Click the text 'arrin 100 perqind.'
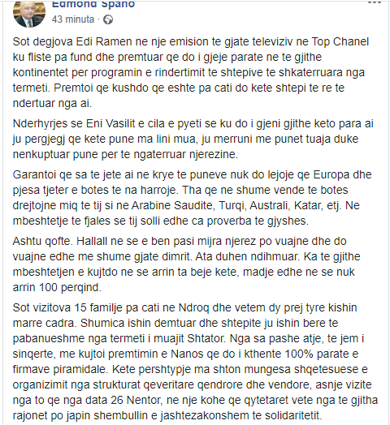This screenshot has height=425, width=390. [57, 288]
